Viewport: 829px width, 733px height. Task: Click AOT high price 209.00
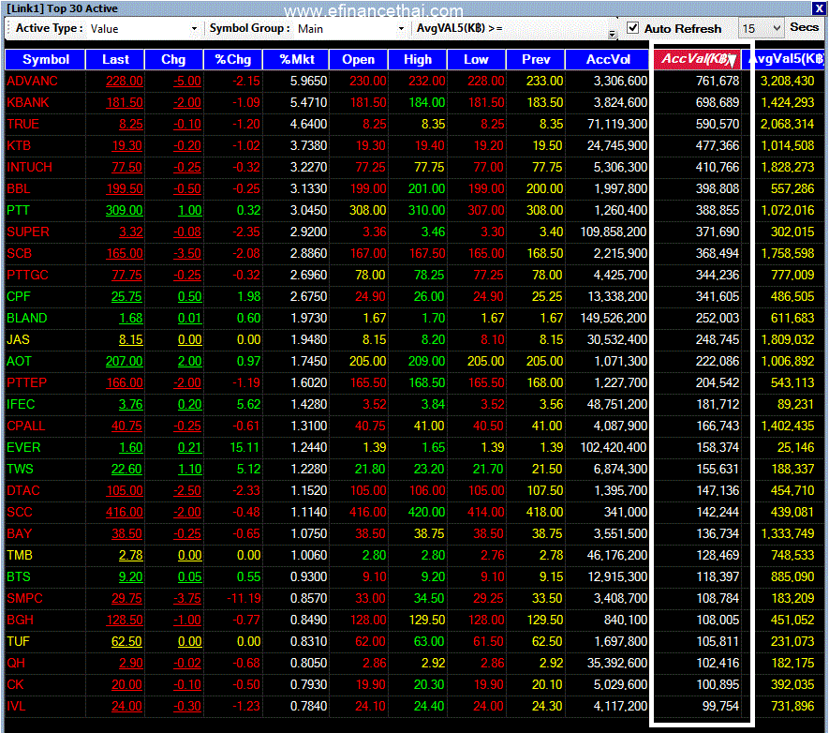click(x=426, y=361)
